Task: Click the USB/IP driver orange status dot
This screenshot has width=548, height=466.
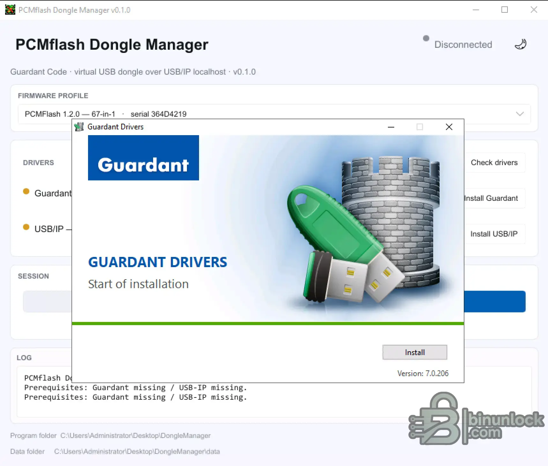Action: click(26, 227)
